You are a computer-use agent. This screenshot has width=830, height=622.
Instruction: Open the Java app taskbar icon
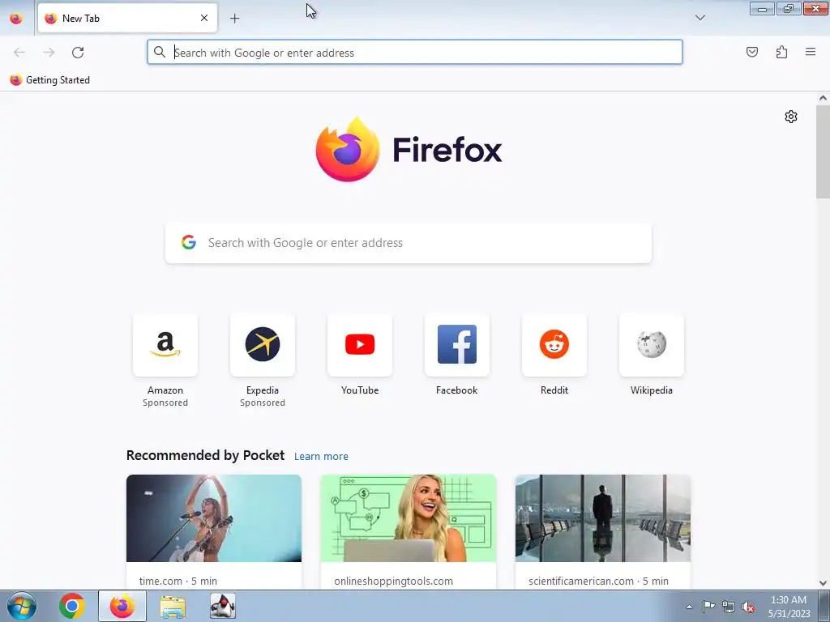point(223,606)
